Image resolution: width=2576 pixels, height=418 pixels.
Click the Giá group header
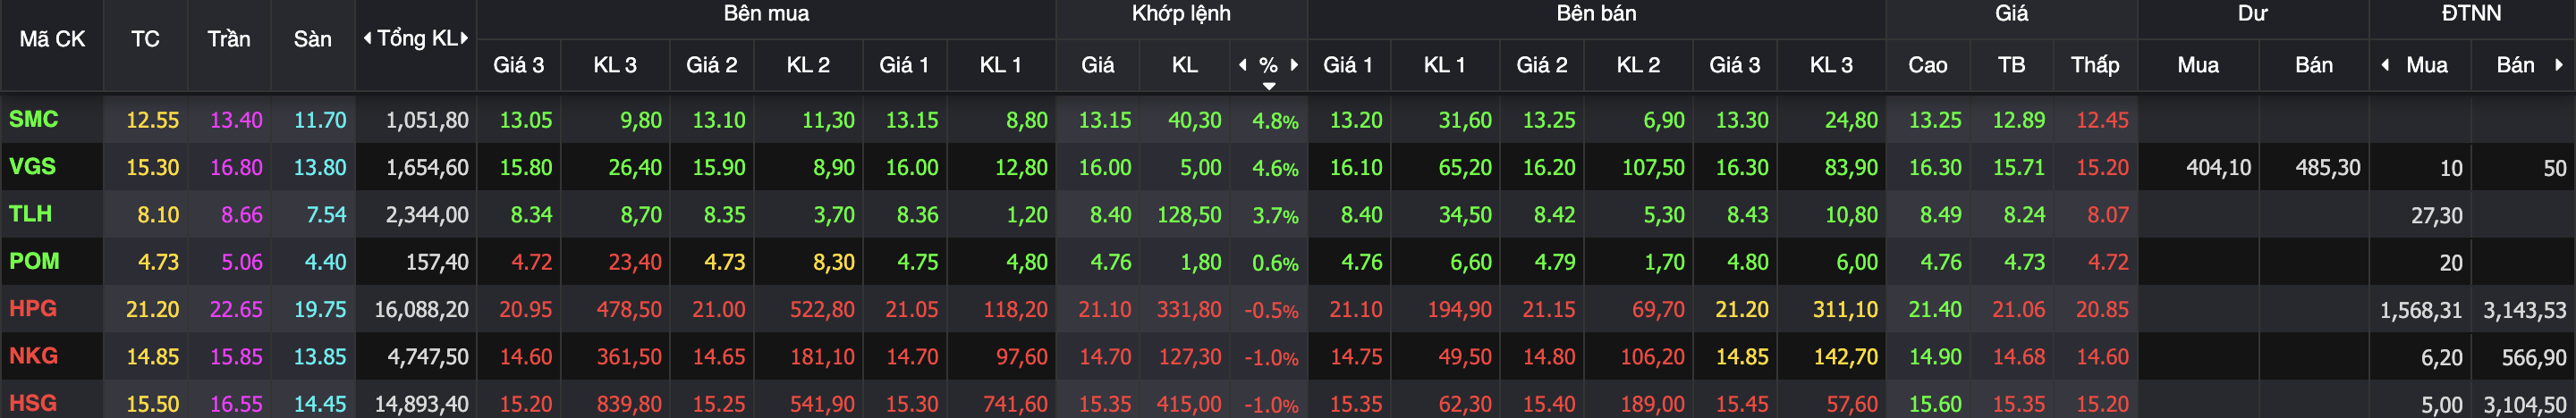pos(2011,14)
